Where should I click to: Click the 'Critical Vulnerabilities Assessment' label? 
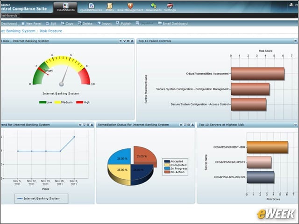207,74
